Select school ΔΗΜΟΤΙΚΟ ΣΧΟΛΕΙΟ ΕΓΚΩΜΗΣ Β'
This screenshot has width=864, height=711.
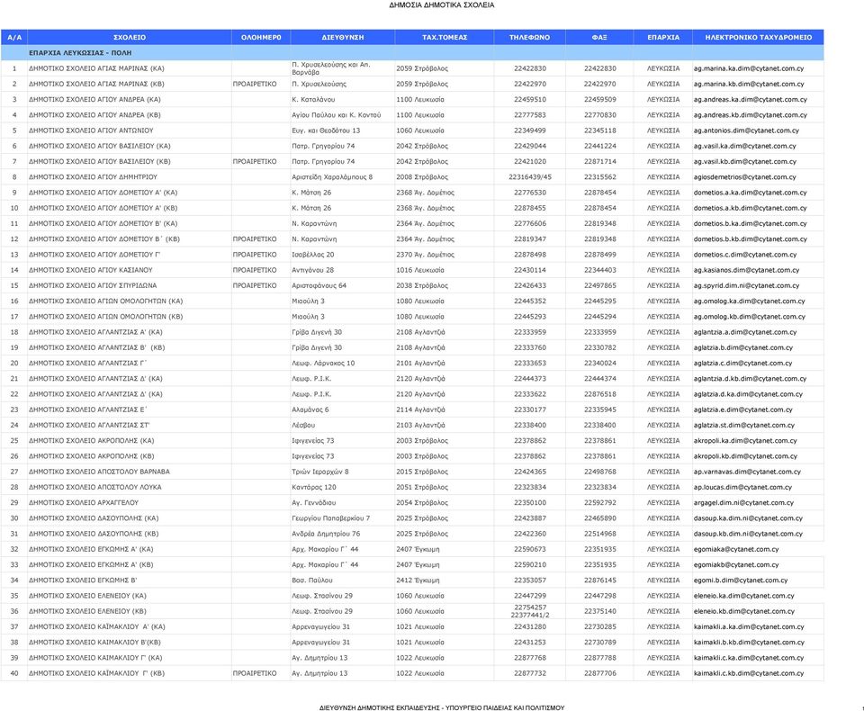(83, 580)
